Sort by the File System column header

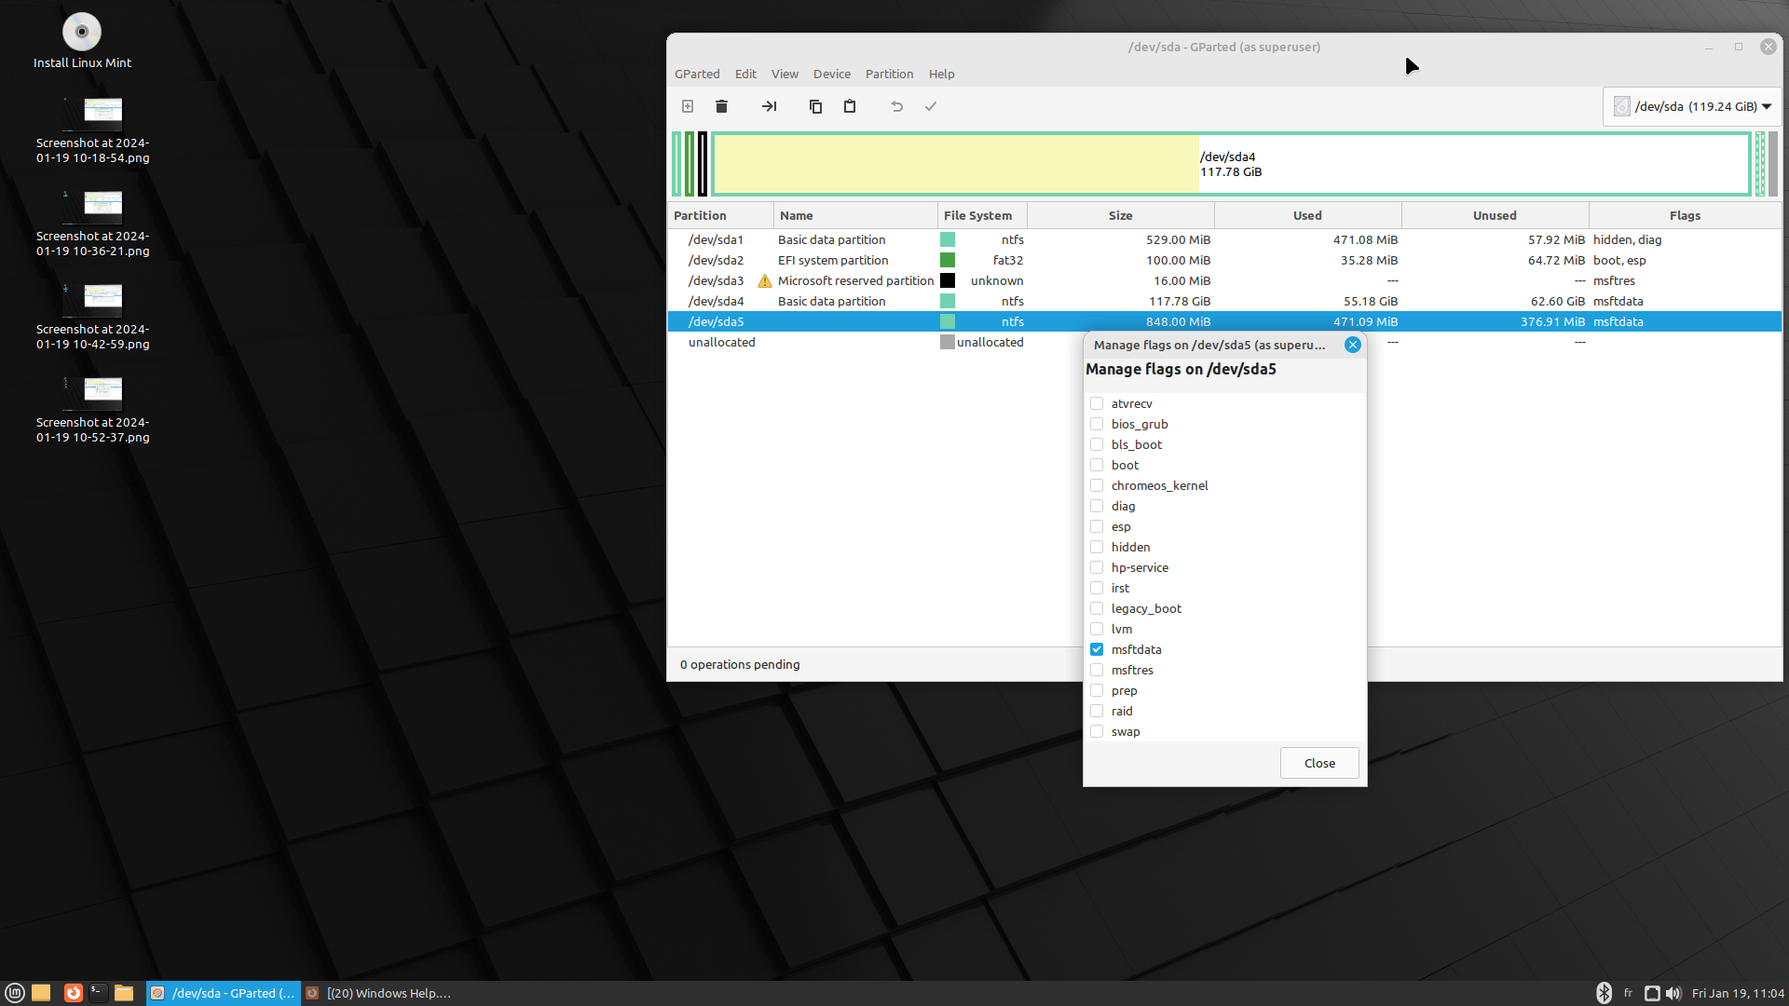pyautogui.click(x=977, y=215)
